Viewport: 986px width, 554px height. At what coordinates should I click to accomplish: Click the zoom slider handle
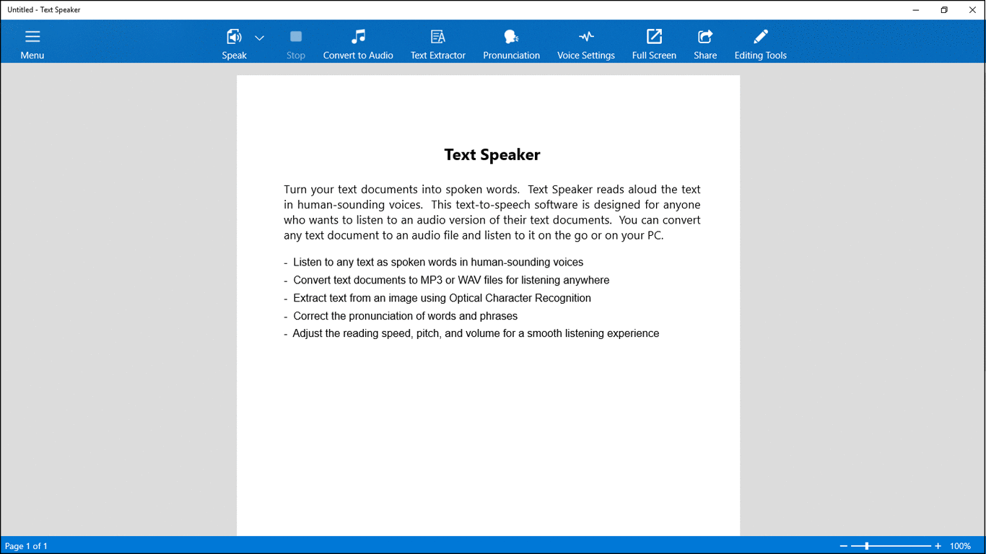[867, 546]
